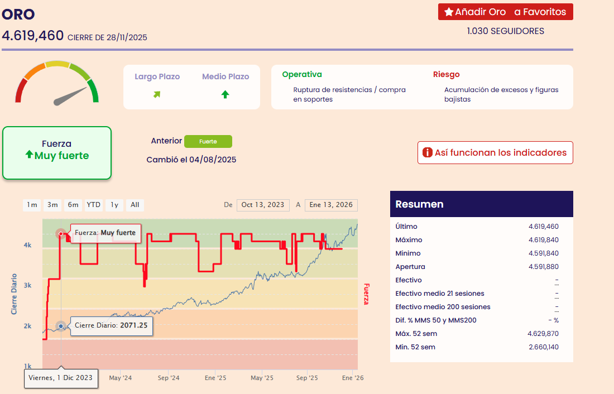
Task: Click the 4k y-axis label
Action: [27, 245]
